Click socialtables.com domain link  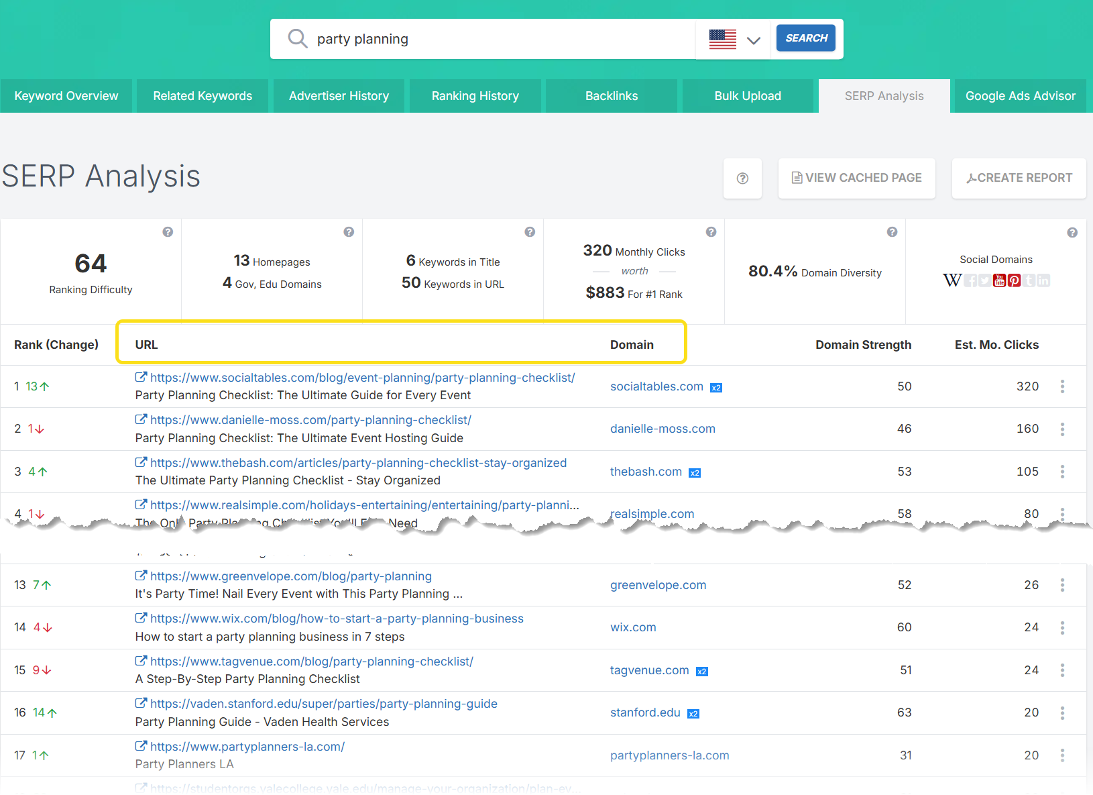[656, 386]
